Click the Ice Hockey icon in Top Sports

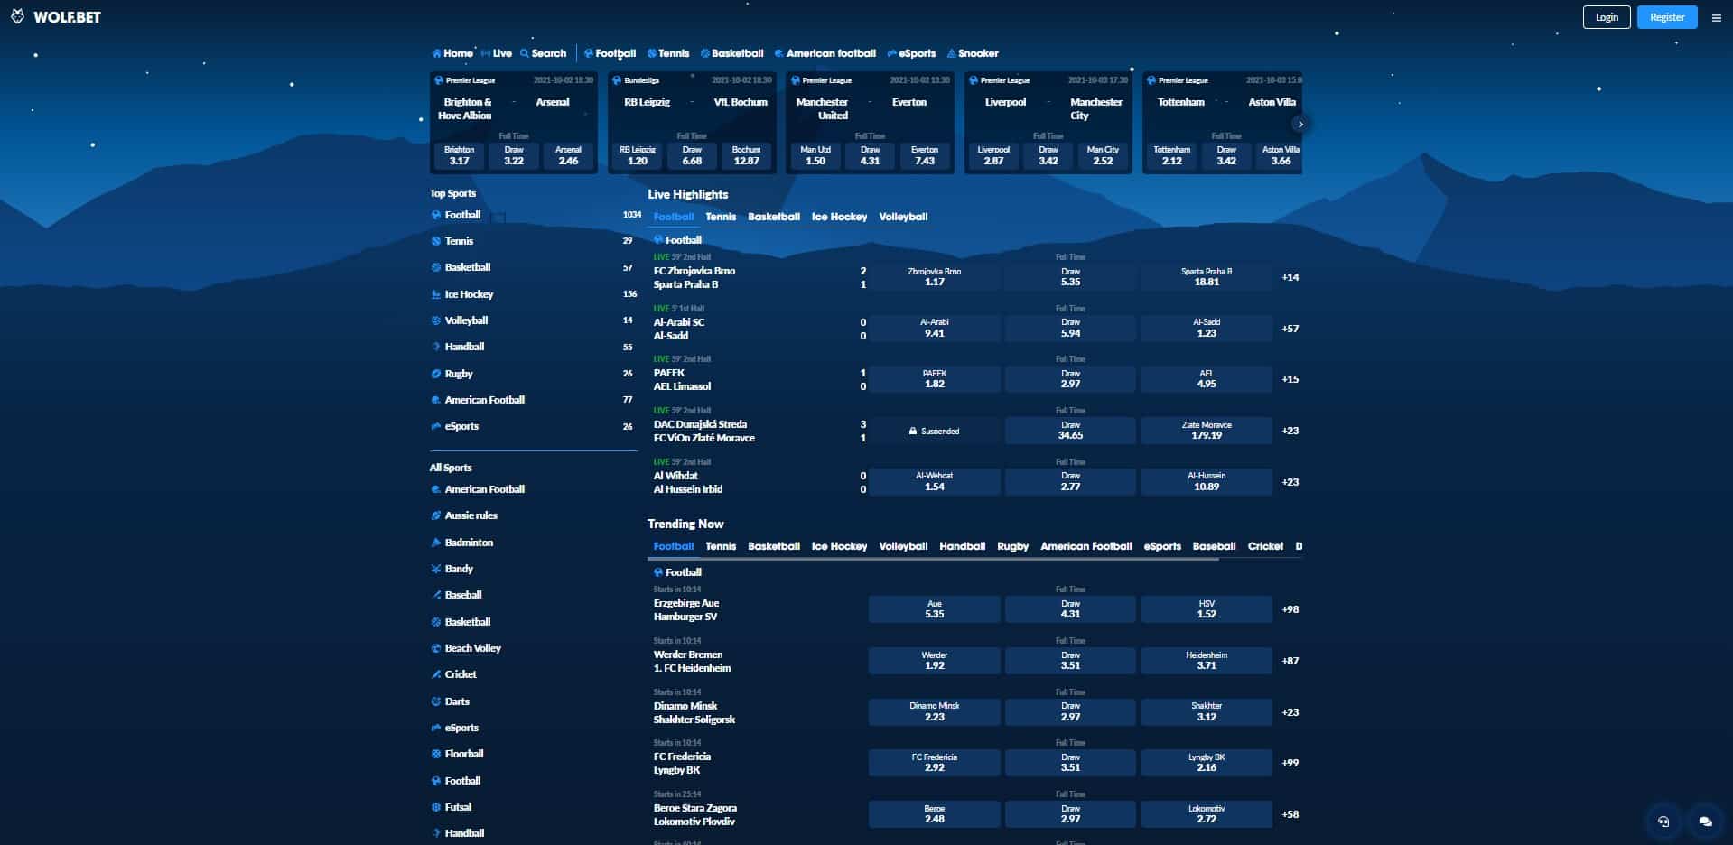(436, 294)
